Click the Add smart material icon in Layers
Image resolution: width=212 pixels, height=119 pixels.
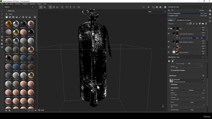(x=200, y=23)
